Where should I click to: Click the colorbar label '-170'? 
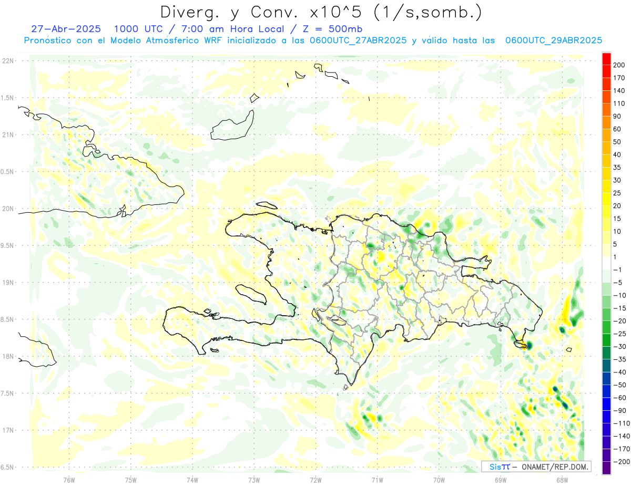(621, 449)
